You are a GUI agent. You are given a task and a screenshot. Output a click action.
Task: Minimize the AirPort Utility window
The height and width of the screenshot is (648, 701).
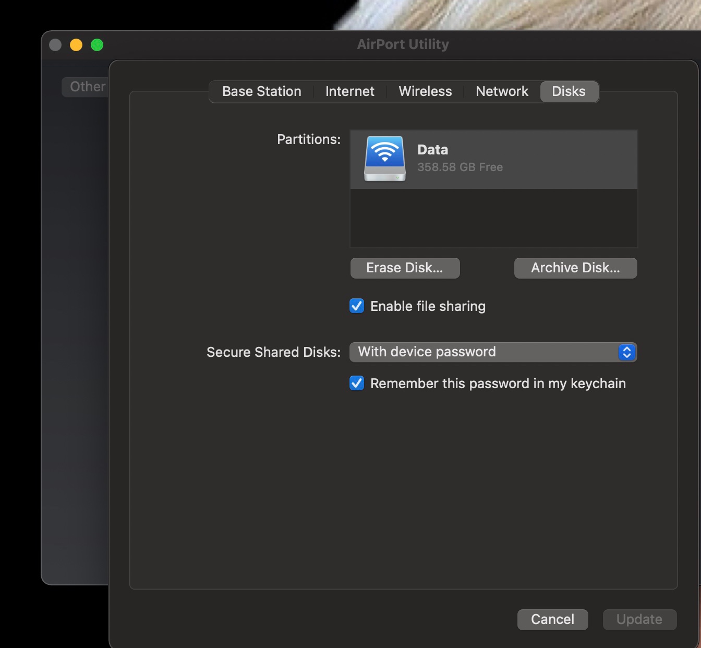click(76, 45)
